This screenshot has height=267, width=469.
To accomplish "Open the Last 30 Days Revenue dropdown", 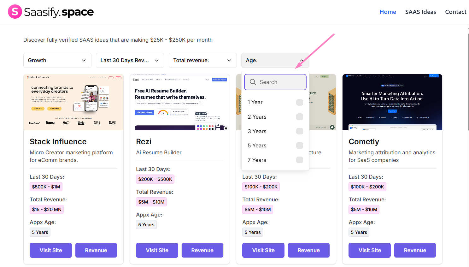I will click(129, 60).
